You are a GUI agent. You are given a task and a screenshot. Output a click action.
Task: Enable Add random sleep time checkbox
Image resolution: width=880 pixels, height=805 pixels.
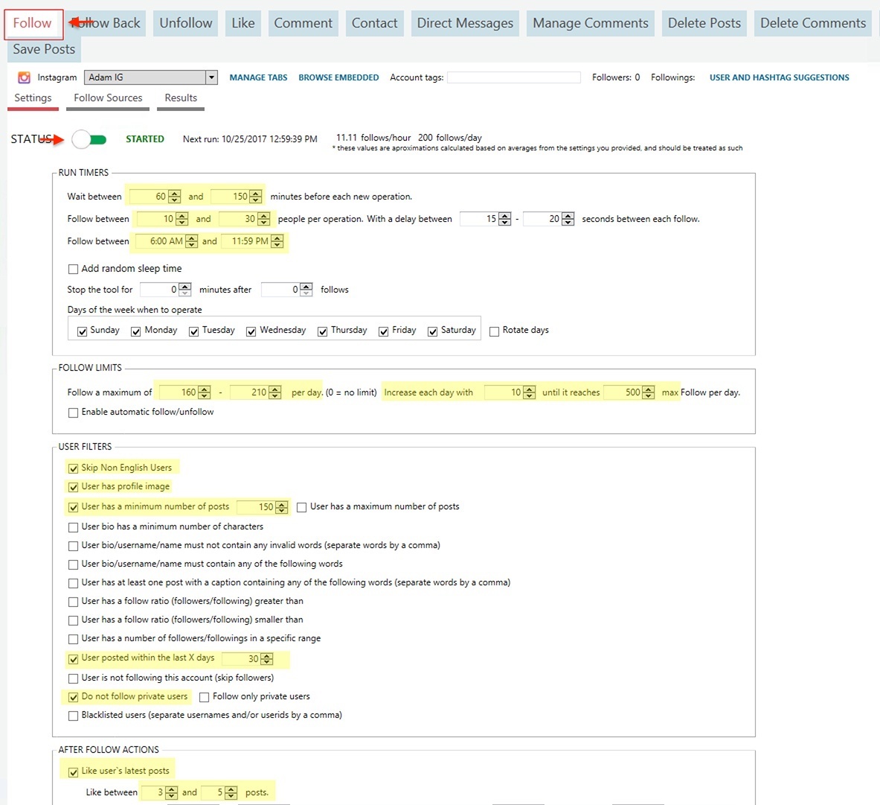(73, 269)
